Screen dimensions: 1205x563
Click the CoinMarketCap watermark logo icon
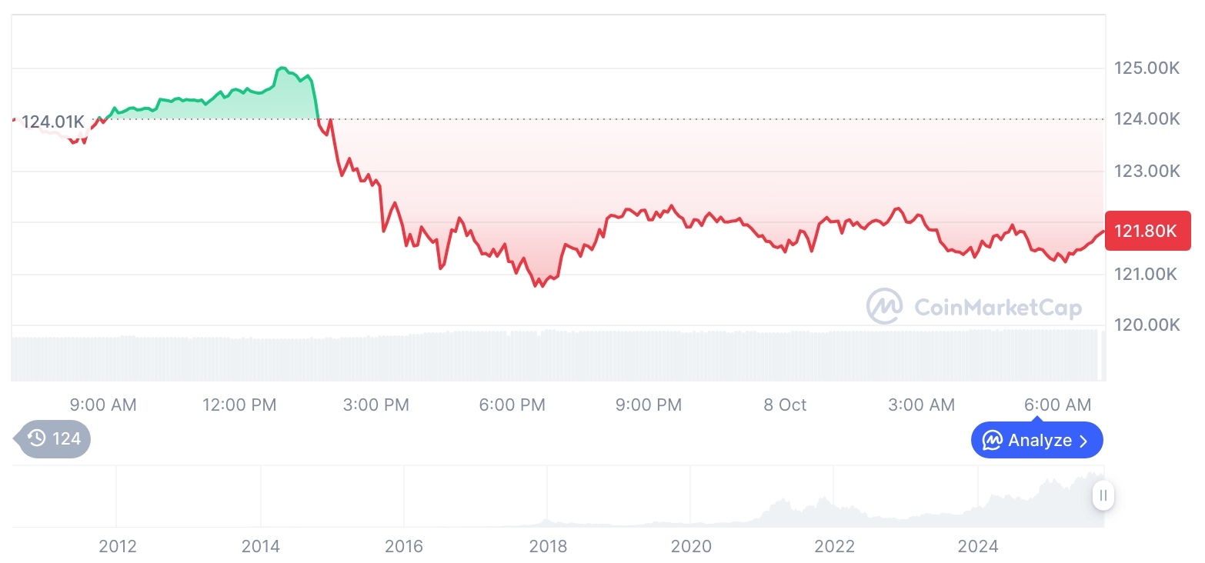(x=885, y=306)
